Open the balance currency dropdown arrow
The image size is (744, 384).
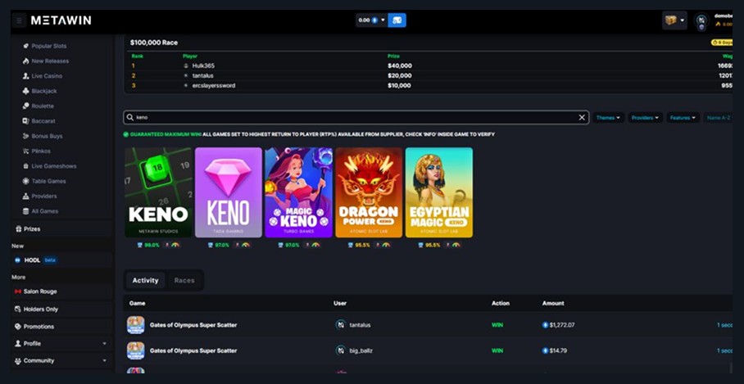383,20
